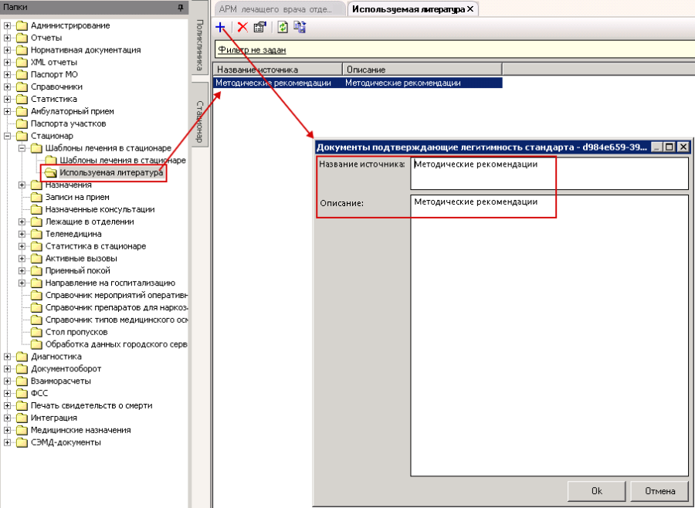695x508 pixels.
Task: Select the Взаиморасчеты folder
Action: [x=61, y=381]
